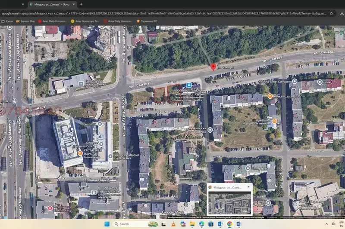The width and height of the screenshot is (345, 229).
Task: Click the blue marker next to ADOORebpark
Action: pos(189,85)
